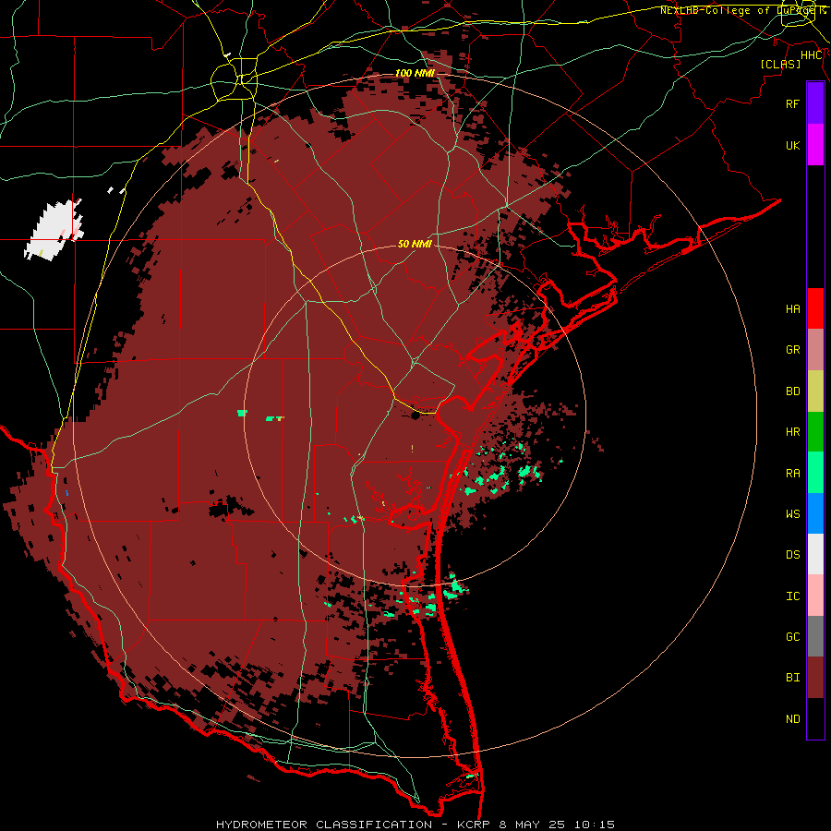The height and width of the screenshot is (831, 831).
Task: Click the RF purple legend swatch
Action: point(815,103)
